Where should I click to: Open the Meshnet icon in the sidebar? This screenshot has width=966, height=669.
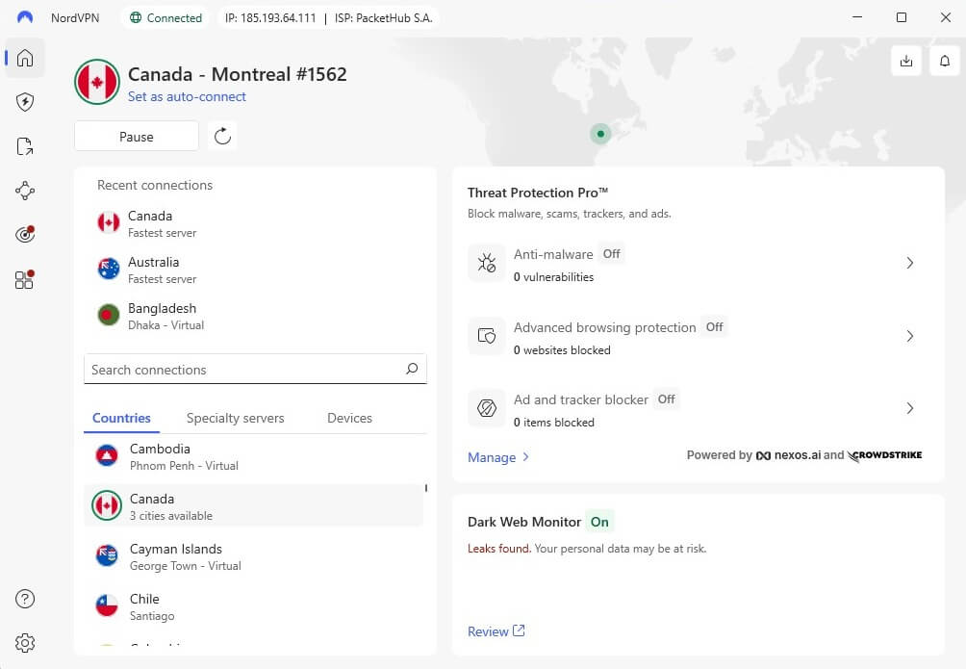pos(24,191)
